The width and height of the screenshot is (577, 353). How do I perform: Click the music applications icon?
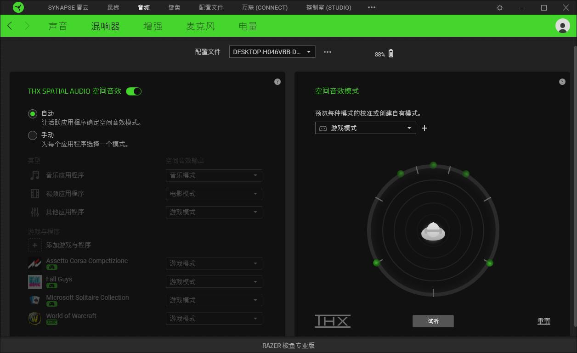[34, 175]
